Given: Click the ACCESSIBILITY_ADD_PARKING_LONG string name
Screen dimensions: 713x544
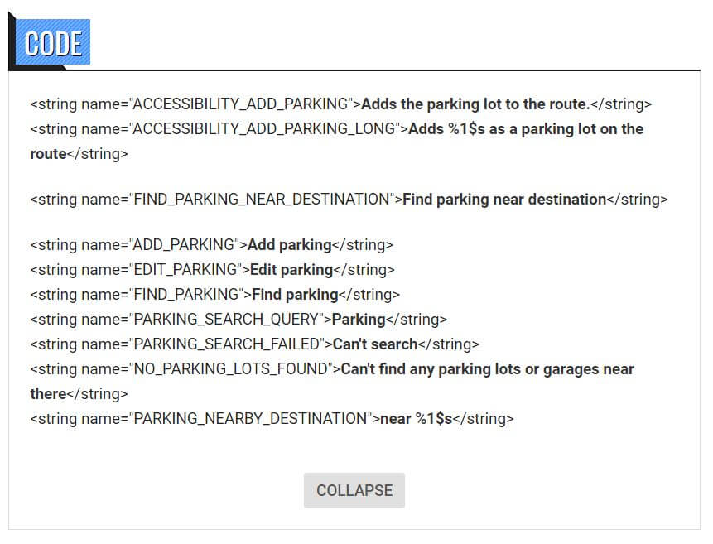Looking at the screenshot, I should (x=267, y=129).
